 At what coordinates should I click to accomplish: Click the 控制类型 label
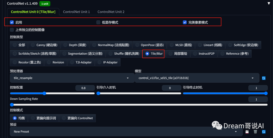click(16, 37)
